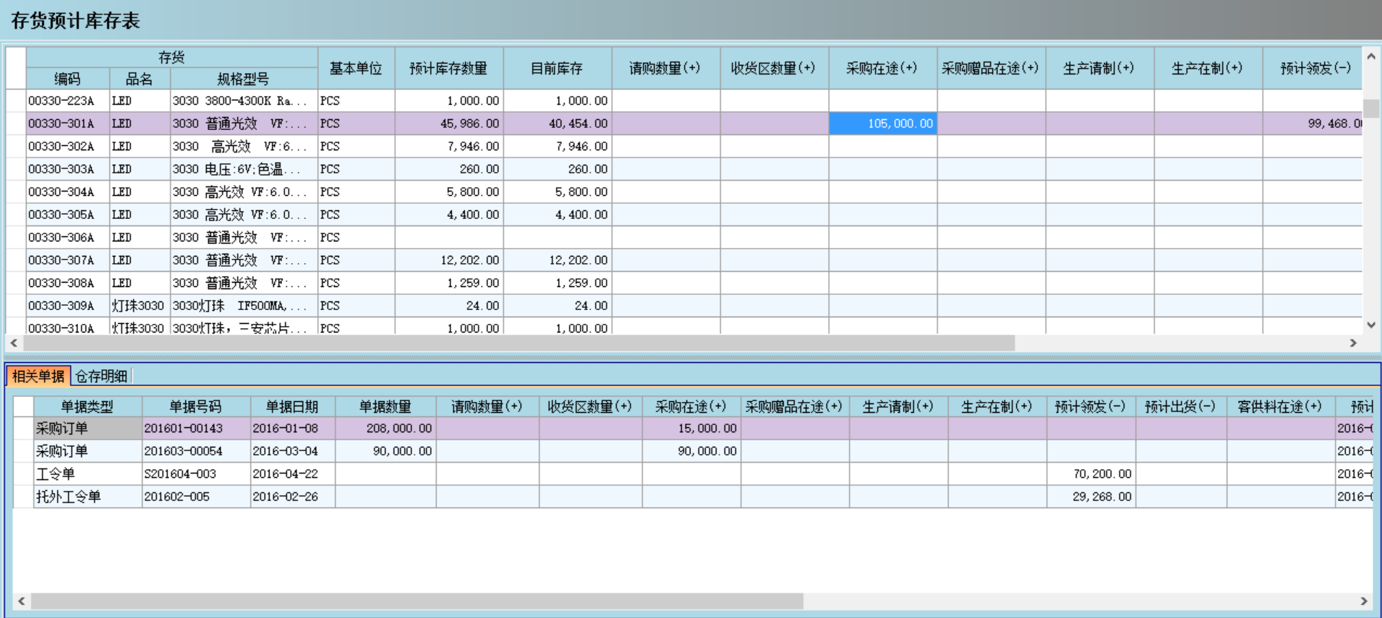Click the upper grid's scroll left arrow
1382x618 pixels.
(x=14, y=343)
